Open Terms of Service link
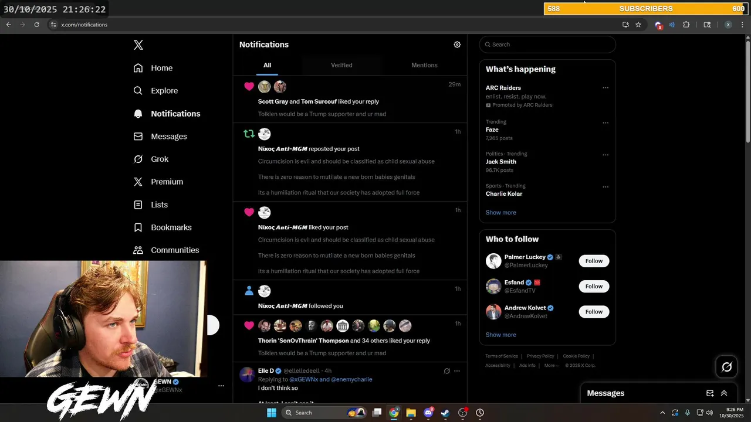Screen dimensions: 751x422 point(502,356)
